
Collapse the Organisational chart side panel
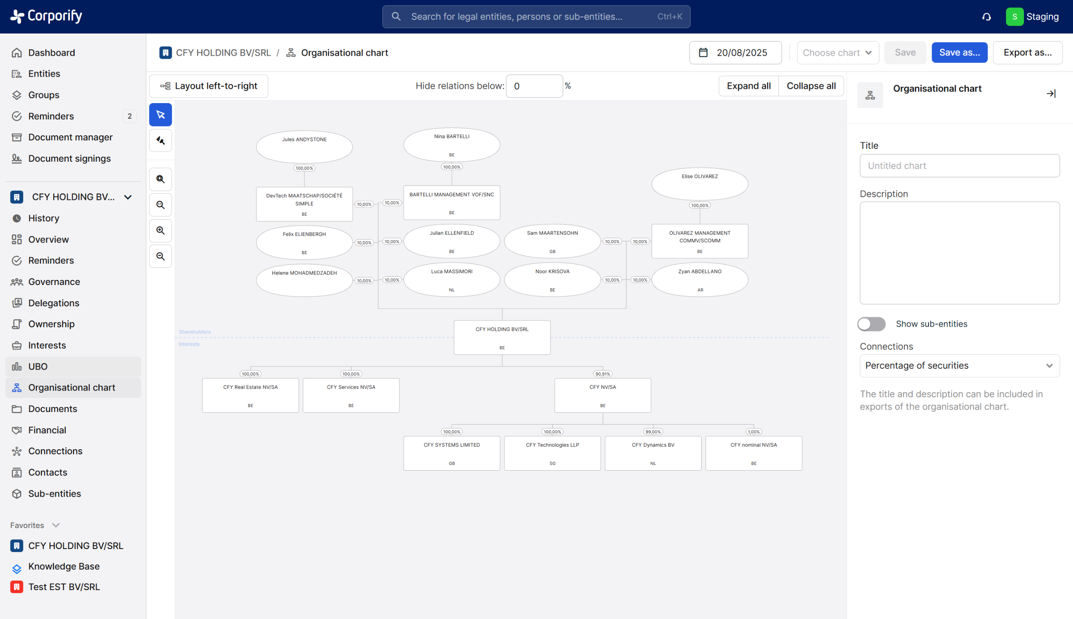[1051, 93]
